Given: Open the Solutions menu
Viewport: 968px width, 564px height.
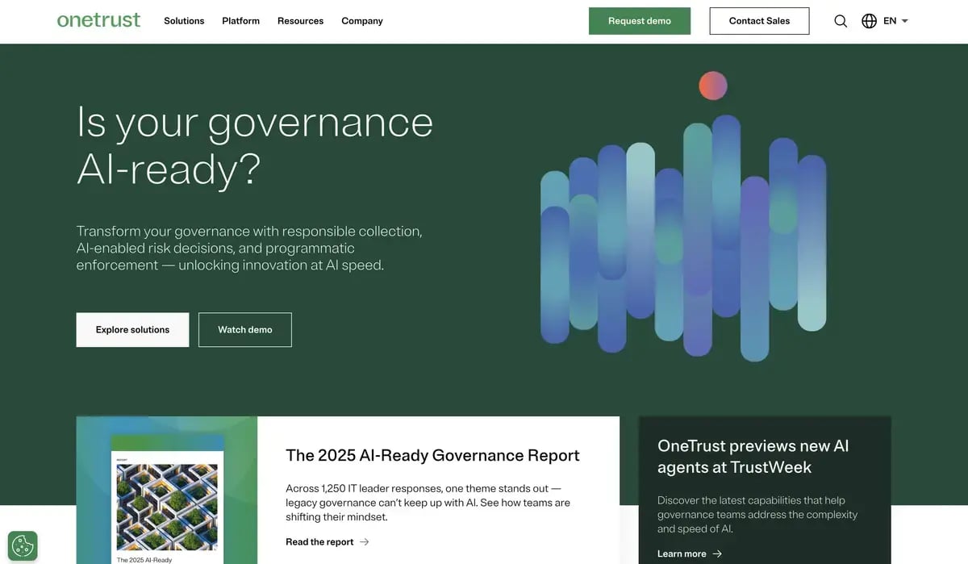Looking at the screenshot, I should tap(184, 21).
